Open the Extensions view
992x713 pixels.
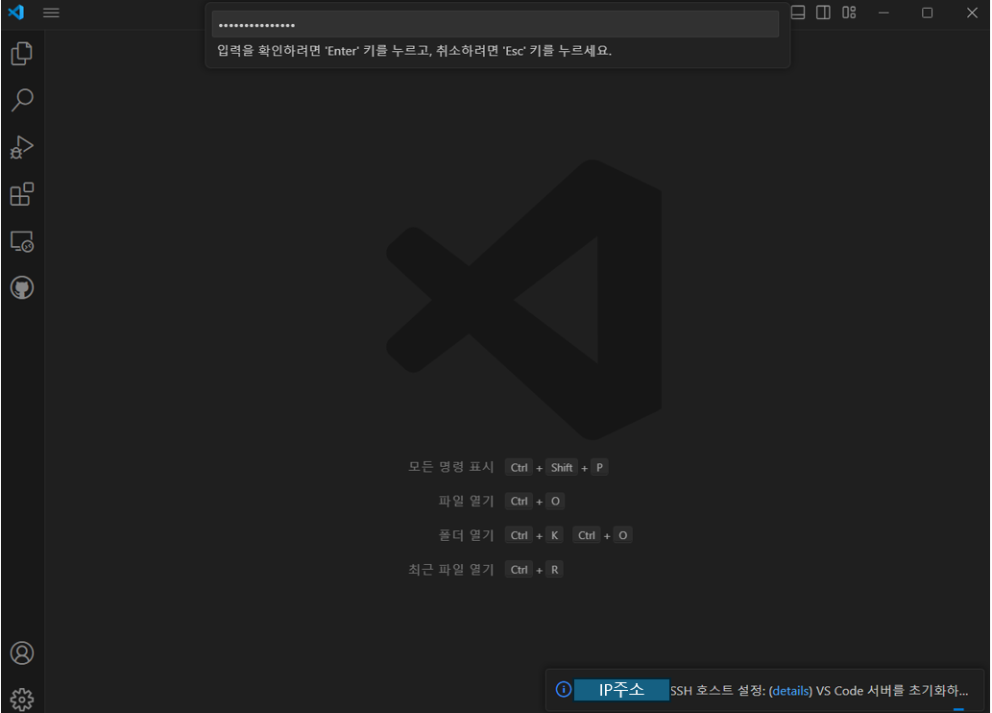[22, 194]
